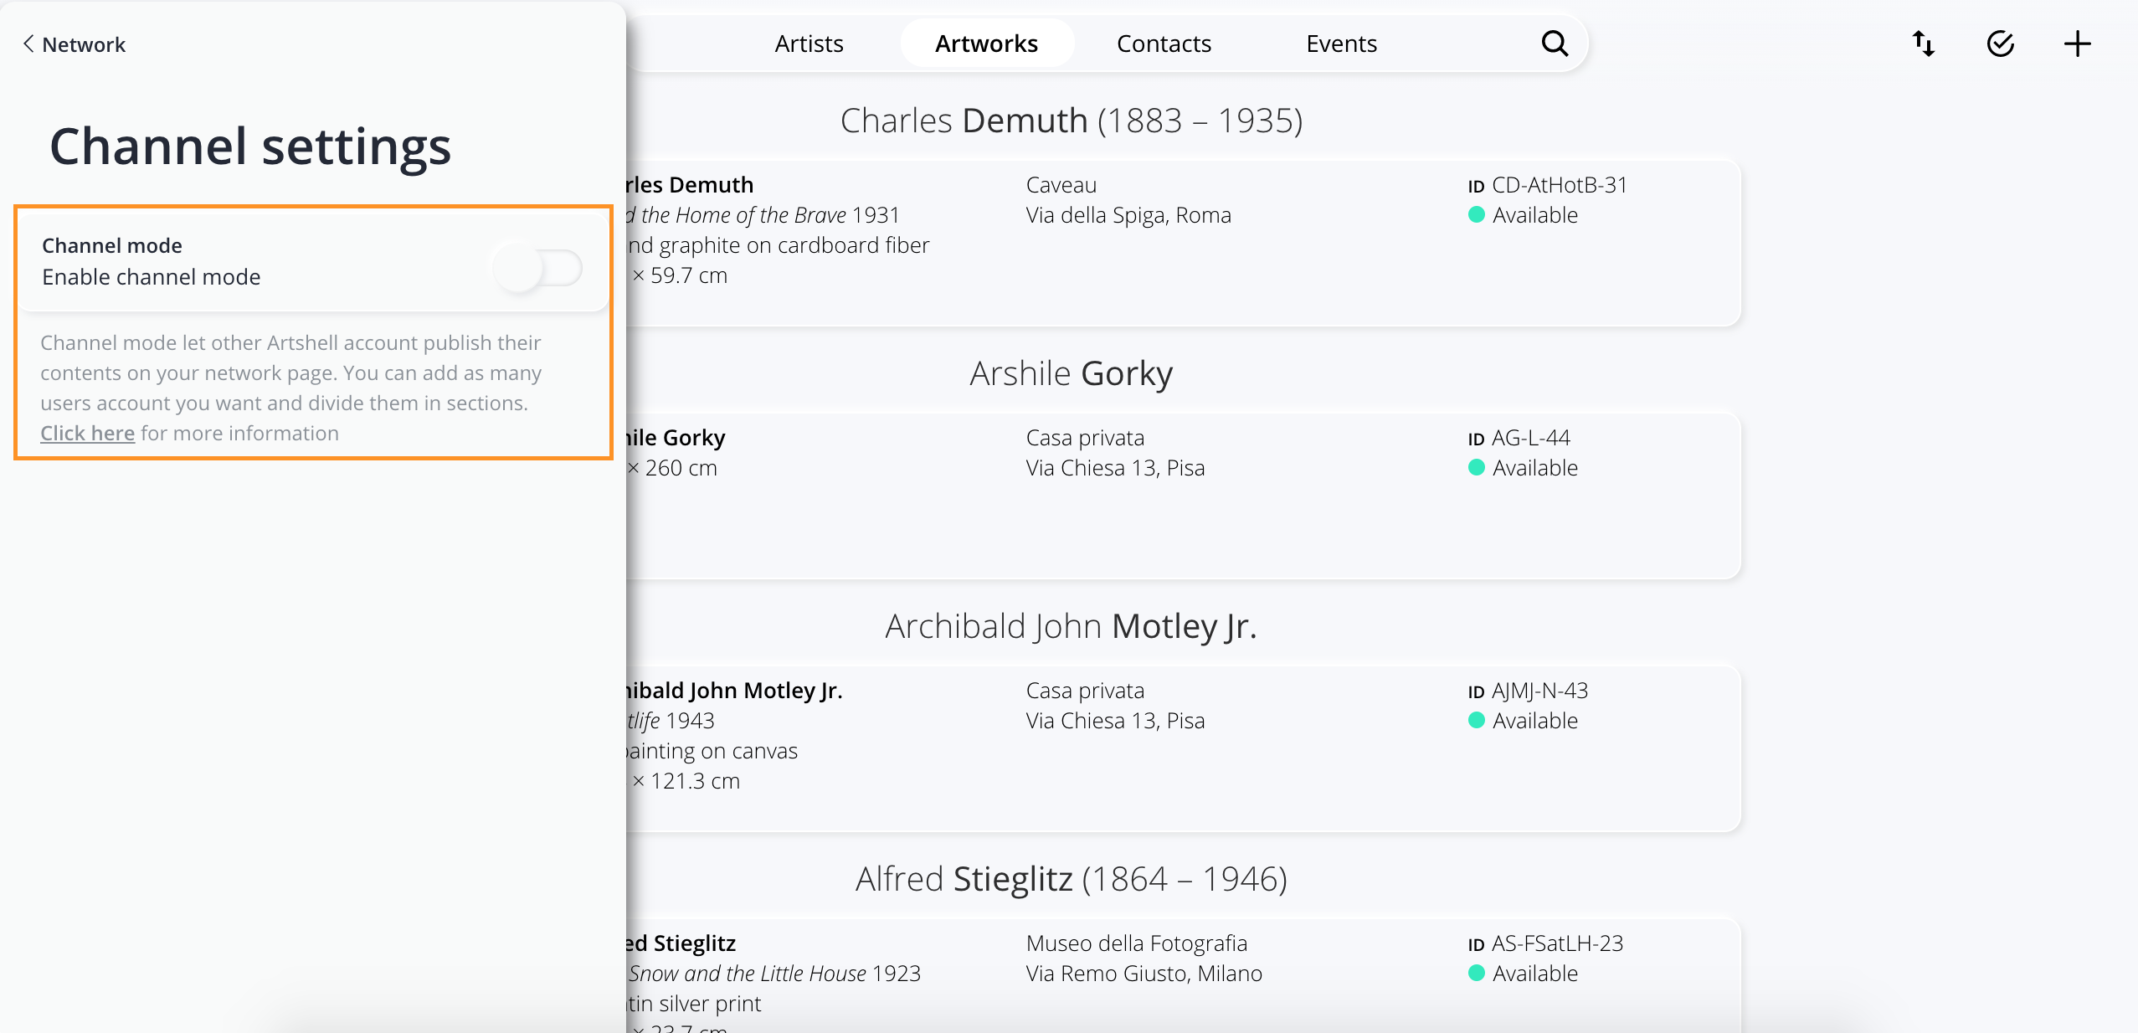Open the Contacts tab
This screenshot has width=2138, height=1033.
point(1164,44)
